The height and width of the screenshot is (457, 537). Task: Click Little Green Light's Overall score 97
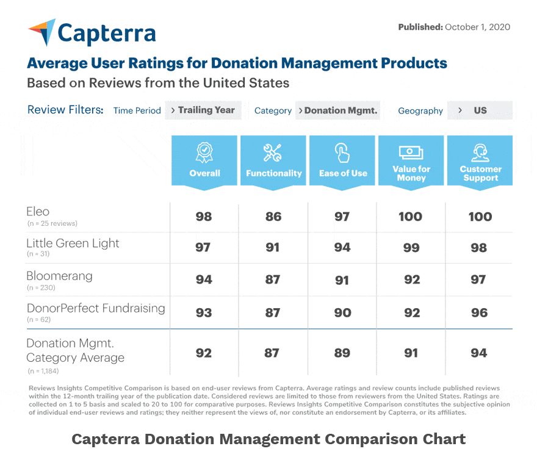point(203,248)
